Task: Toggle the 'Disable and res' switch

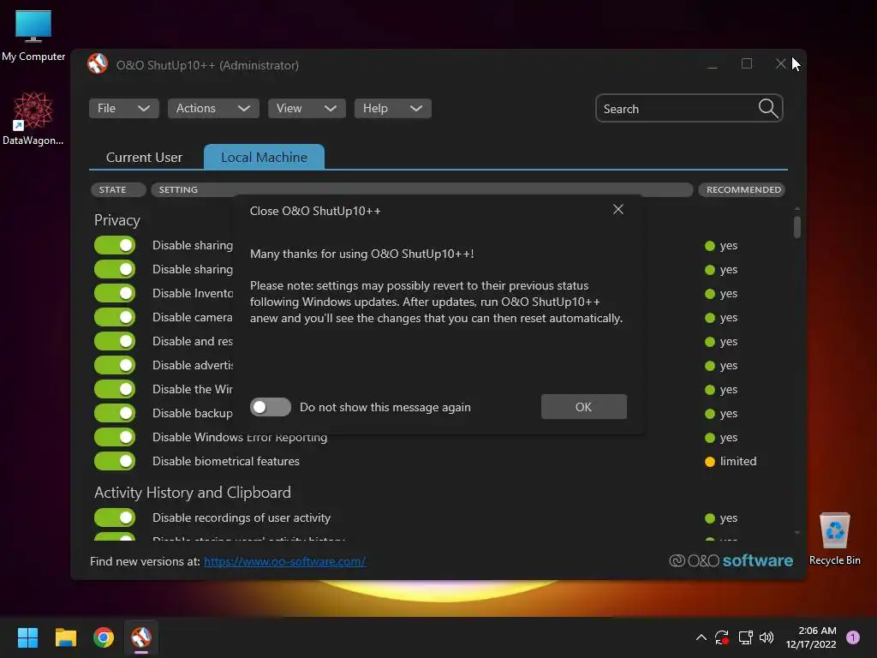Action: [x=115, y=341]
